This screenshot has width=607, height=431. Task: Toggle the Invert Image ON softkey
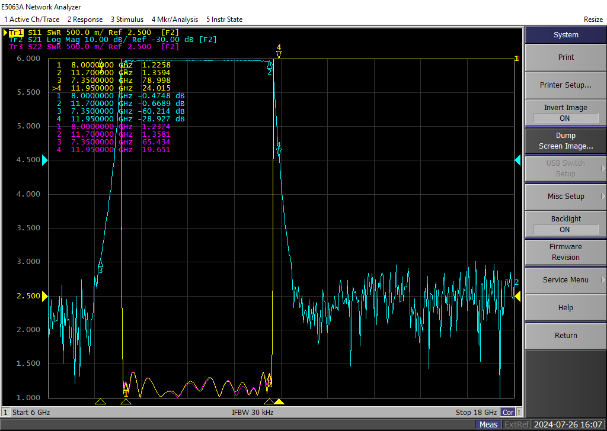point(565,112)
